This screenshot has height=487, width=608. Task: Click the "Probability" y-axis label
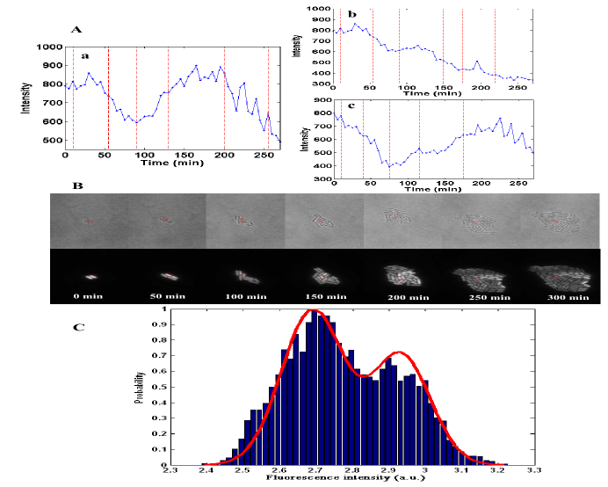[x=139, y=388]
